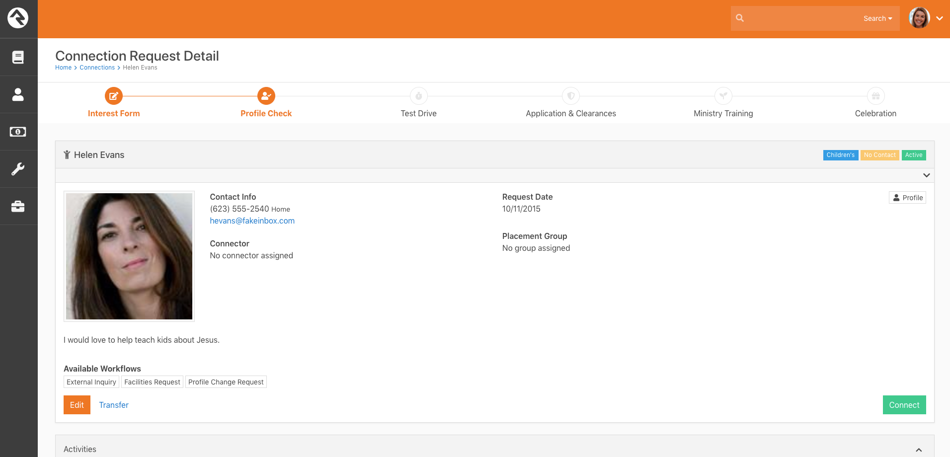Click the Helen Evans panel title

click(x=99, y=155)
